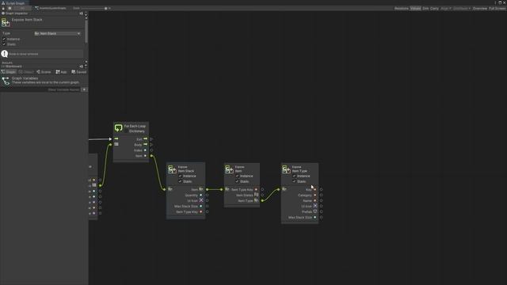
Task: Click the Expose Item Stack node icon
Action: [x=172, y=169]
